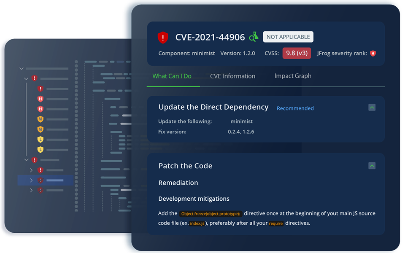Collapse the topmost tree node chevron
This screenshot has width=405, height=253.
point(22,69)
